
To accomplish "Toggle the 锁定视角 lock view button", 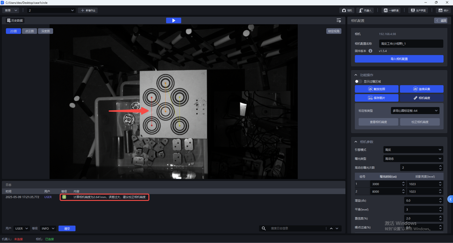I will point(333,31).
